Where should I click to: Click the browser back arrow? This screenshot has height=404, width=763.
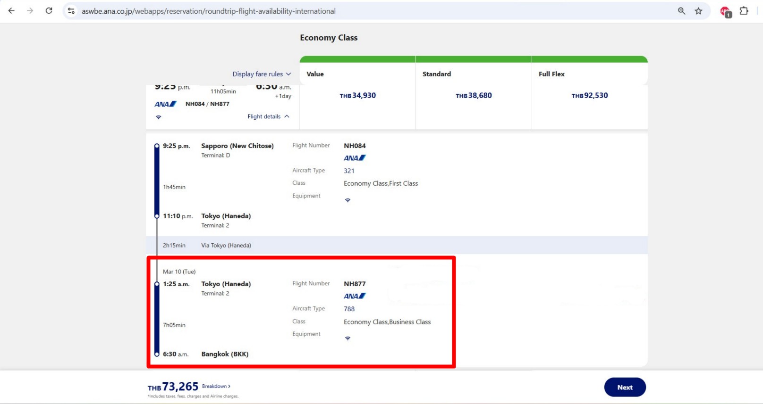pos(11,11)
